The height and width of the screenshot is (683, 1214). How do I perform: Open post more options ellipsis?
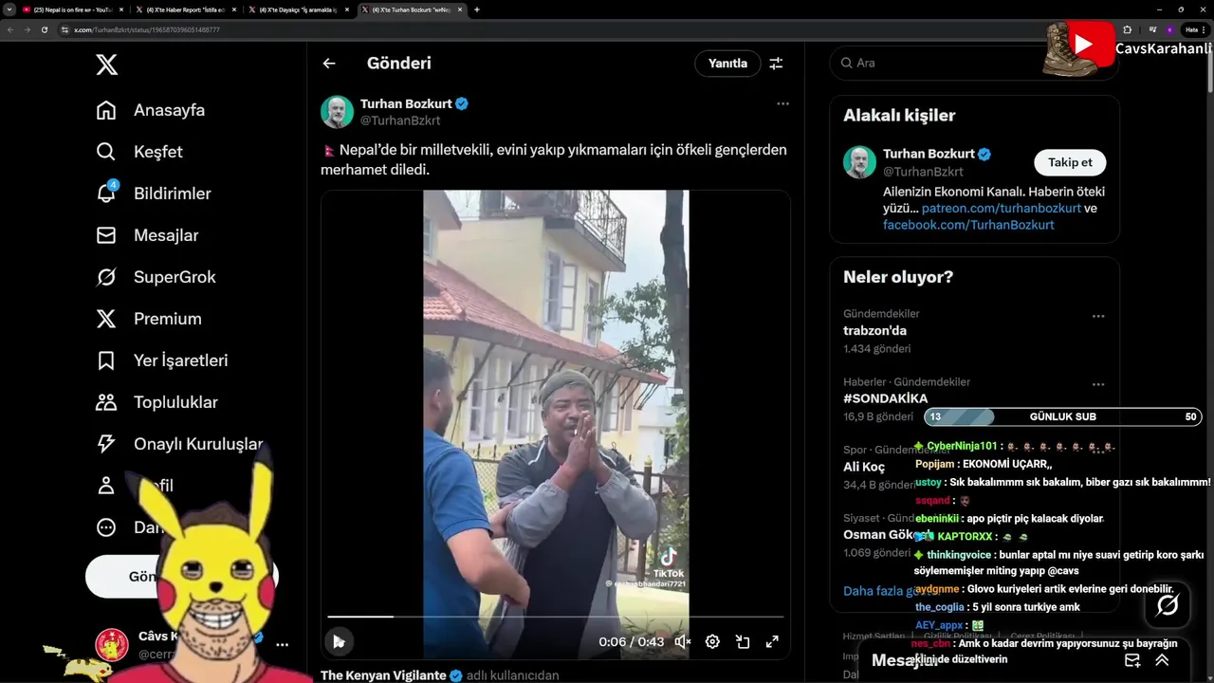pyautogui.click(x=782, y=103)
